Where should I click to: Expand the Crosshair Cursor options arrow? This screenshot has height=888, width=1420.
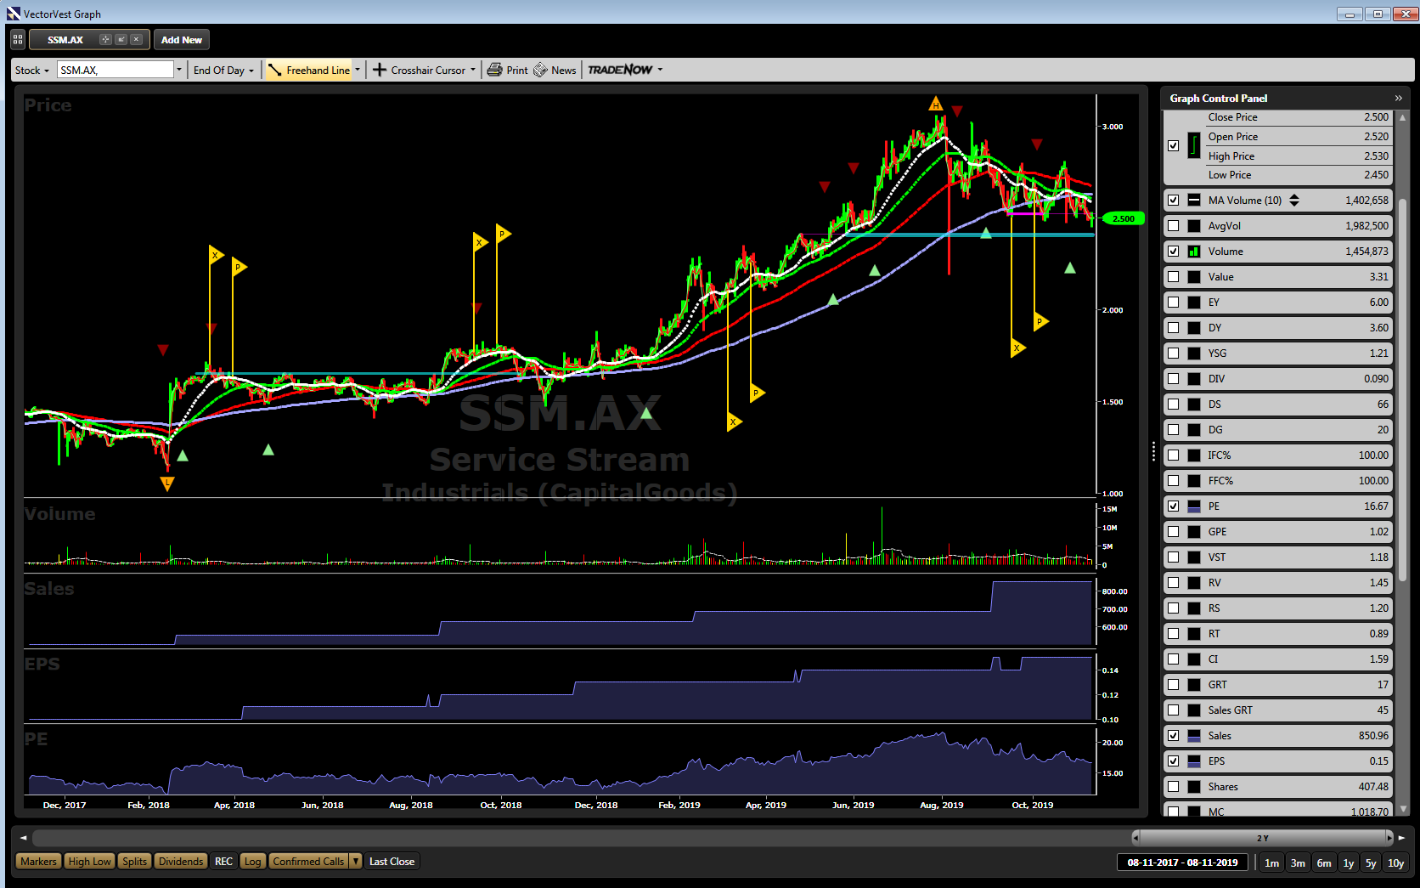click(x=473, y=71)
